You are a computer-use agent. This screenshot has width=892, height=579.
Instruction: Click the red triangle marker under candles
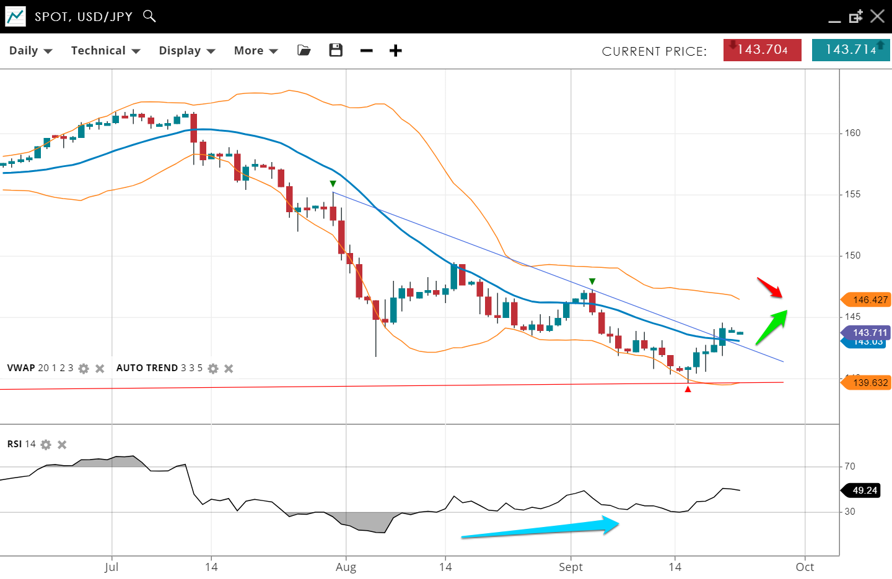click(x=688, y=389)
